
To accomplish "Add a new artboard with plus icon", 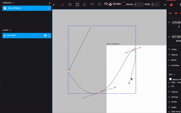I will click(x=49, y=3).
